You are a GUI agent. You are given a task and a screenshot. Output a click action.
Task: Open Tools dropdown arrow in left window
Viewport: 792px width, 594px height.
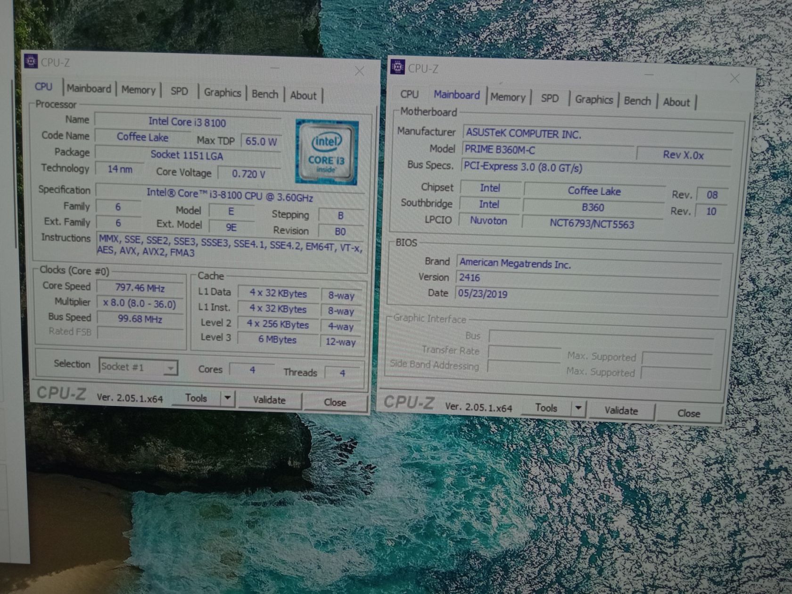point(227,398)
